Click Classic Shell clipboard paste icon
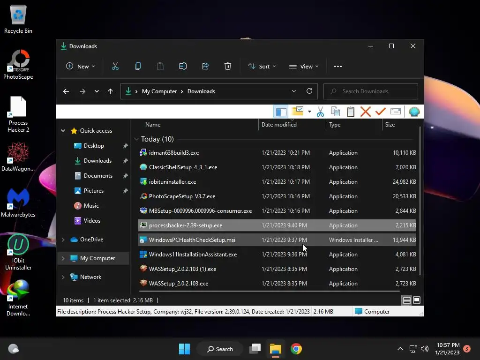 [x=351, y=112]
